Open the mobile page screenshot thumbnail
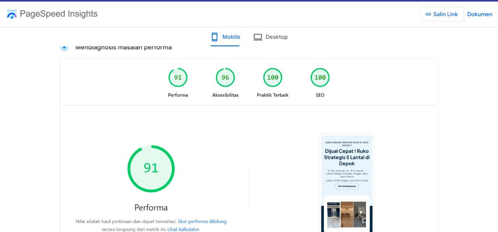498x232 pixels. coord(347,183)
